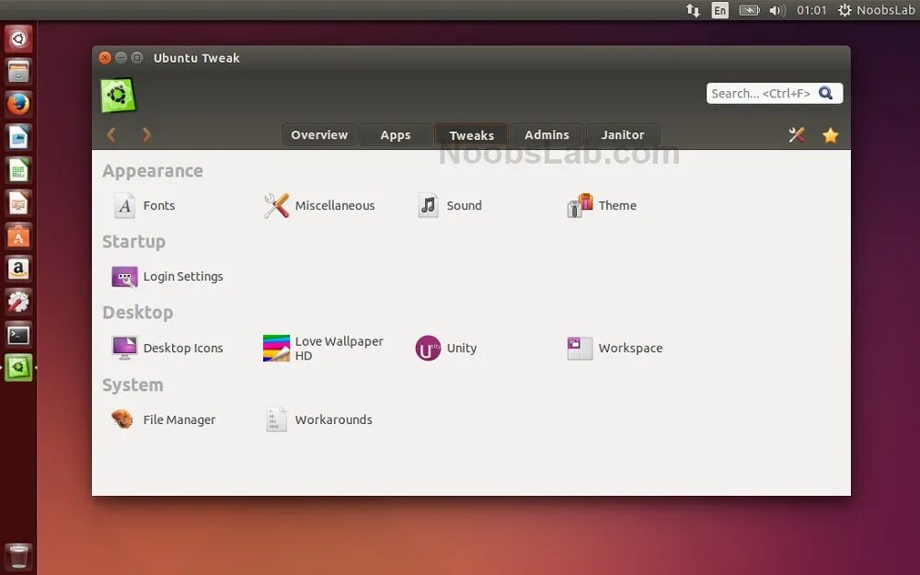Open the Miscellaneous tools icon

(276, 206)
